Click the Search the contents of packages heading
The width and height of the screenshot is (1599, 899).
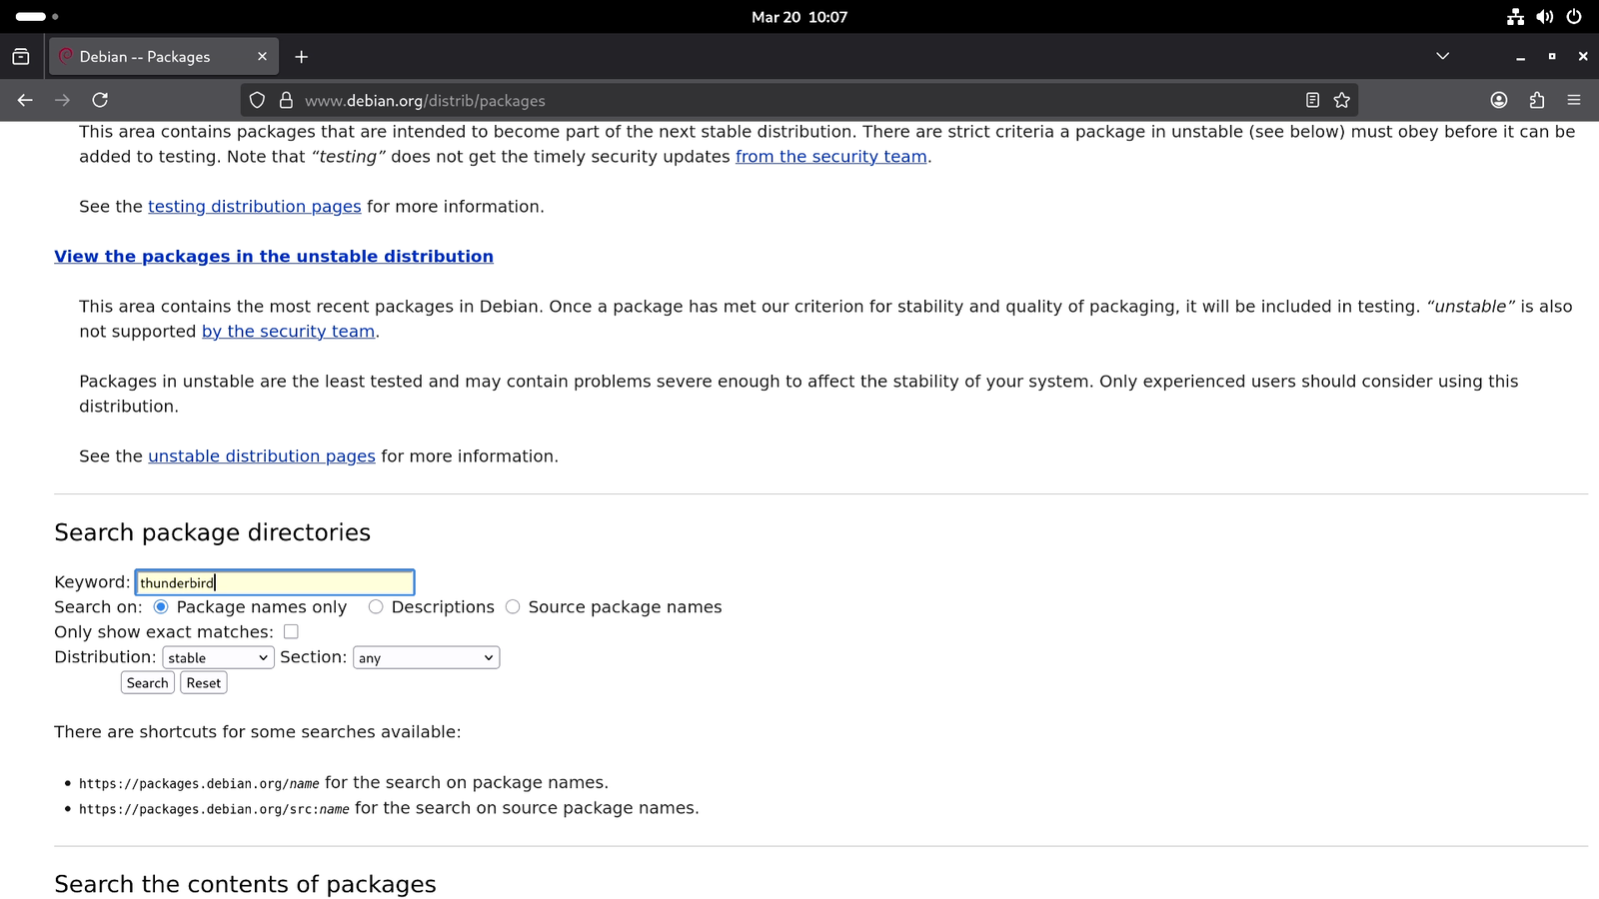point(245,884)
